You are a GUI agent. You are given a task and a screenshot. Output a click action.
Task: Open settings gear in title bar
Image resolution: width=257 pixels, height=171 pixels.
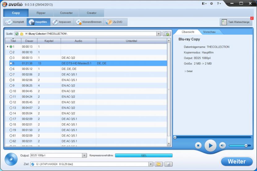point(211,3)
